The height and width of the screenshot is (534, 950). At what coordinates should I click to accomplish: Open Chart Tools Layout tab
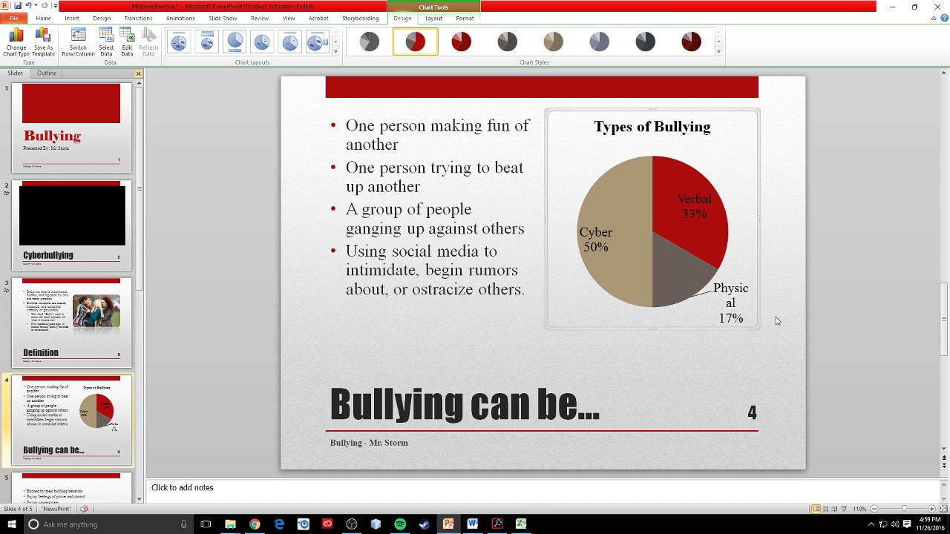(x=433, y=18)
